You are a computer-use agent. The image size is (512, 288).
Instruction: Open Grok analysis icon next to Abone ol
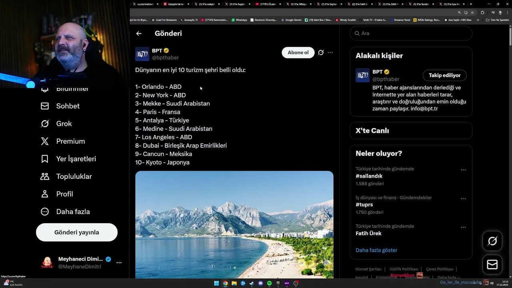point(321,52)
